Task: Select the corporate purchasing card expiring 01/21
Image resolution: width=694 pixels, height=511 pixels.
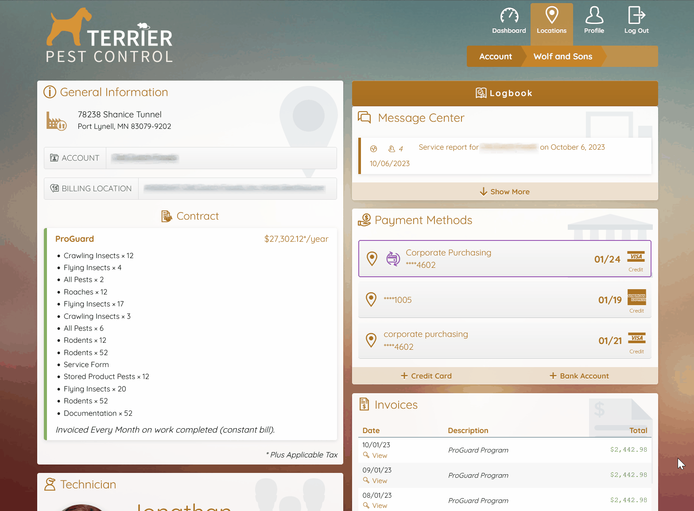Action: tap(505, 341)
